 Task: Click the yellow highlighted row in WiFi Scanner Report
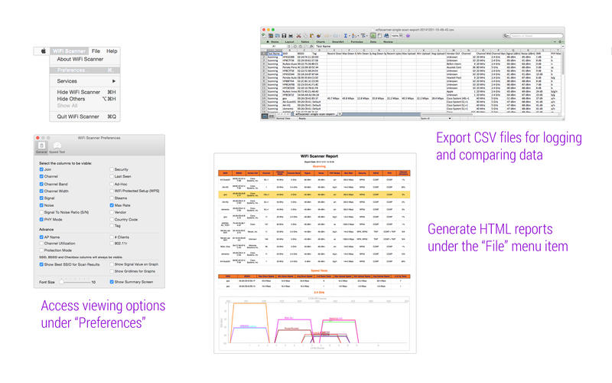pos(314,195)
